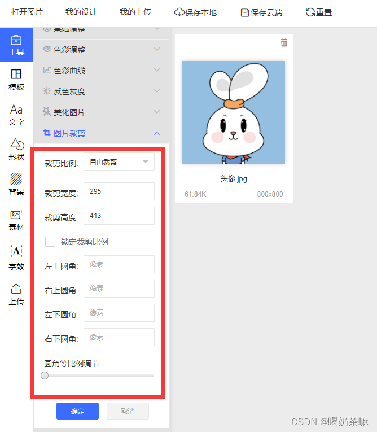Select the 文字 text tool
Image resolution: width=377 pixels, height=432 pixels.
point(16,115)
